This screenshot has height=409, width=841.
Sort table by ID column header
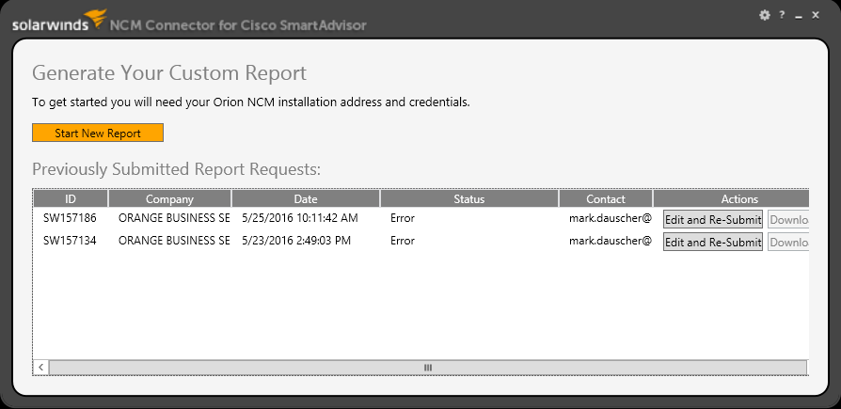pyautogui.click(x=71, y=199)
